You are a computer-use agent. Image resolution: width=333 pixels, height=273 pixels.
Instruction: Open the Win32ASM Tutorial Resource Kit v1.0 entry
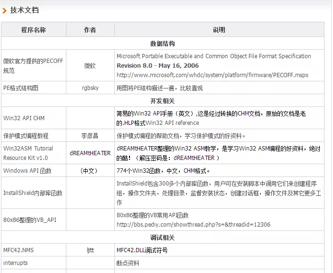tap(28, 153)
